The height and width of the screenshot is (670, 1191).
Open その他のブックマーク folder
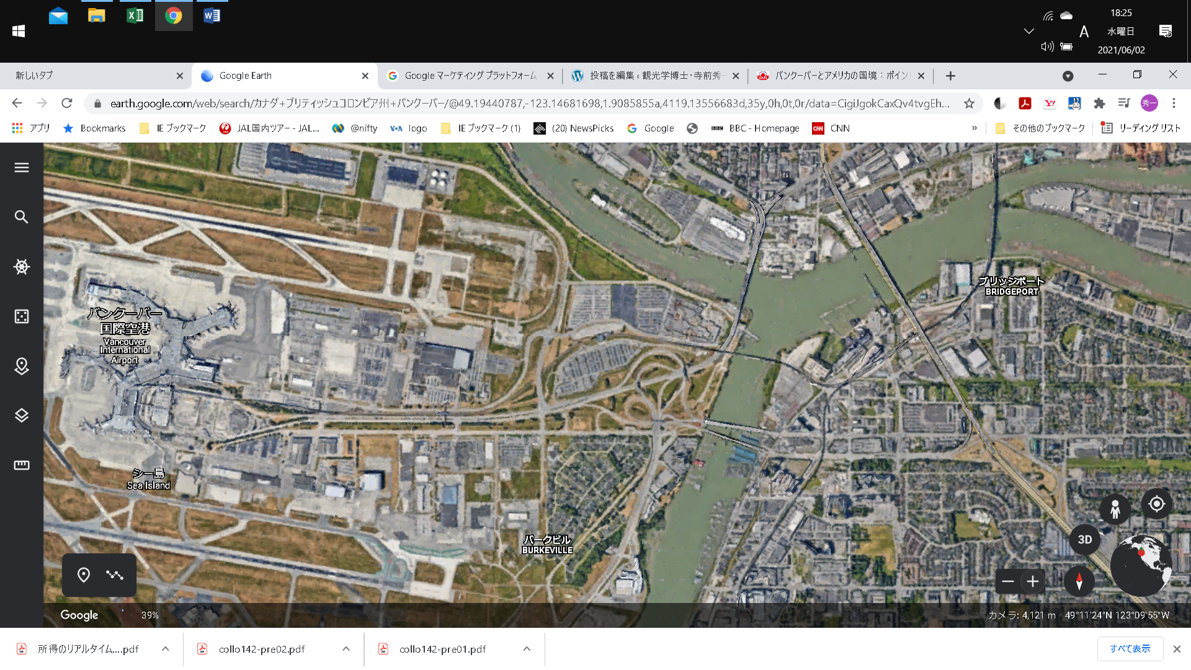click(1040, 128)
